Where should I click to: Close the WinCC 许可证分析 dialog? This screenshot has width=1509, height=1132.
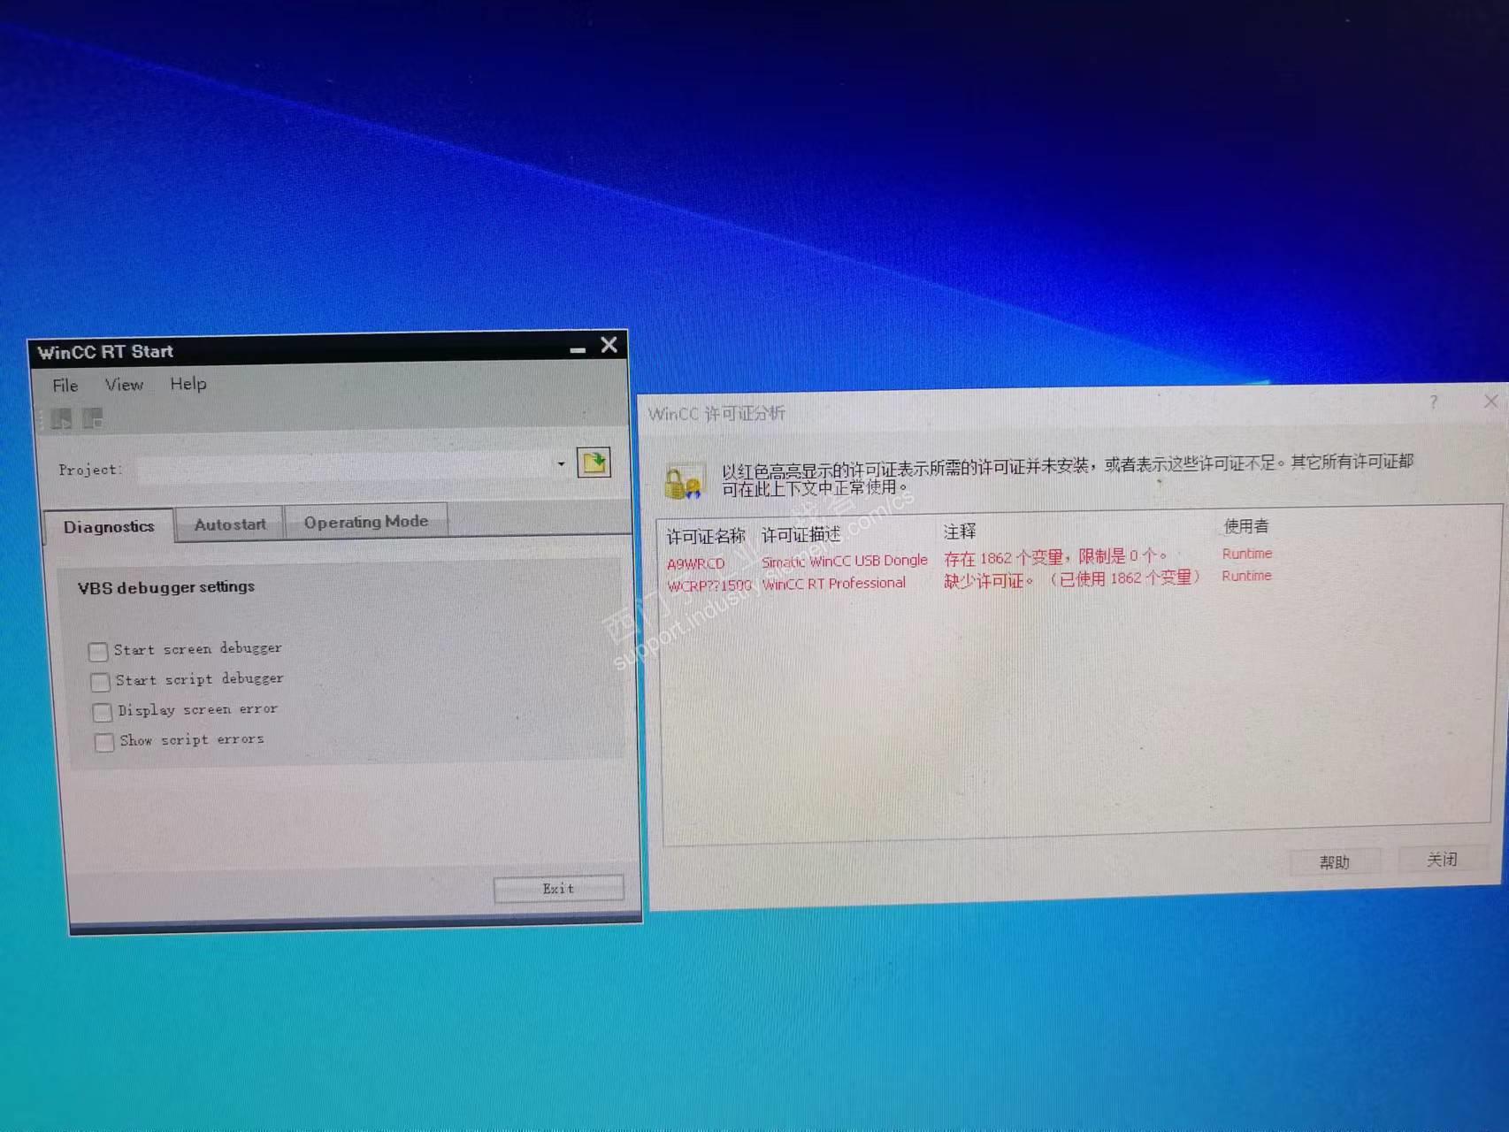[x=1490, y=401]
